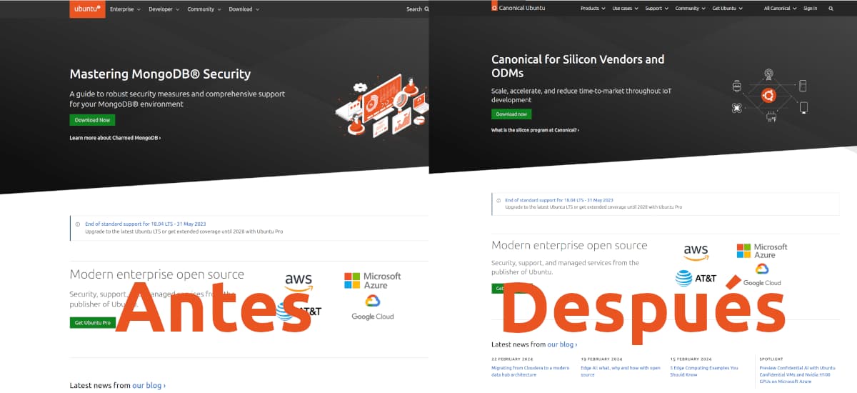Open 5 Edge Computing Examples article

[703, 372]
